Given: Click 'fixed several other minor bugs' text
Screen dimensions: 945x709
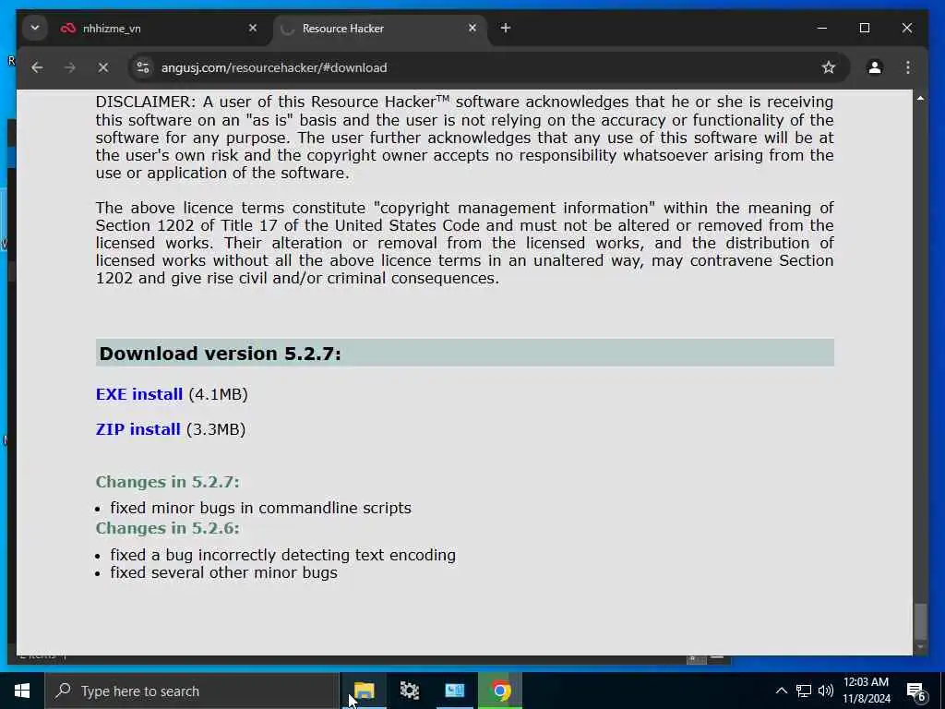Looking at the screenshot, I should 223,572.
